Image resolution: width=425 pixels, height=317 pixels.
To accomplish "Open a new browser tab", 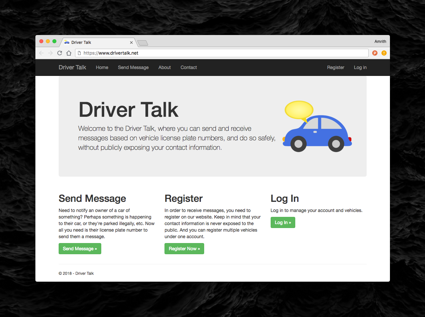I will tap(142, 43).
